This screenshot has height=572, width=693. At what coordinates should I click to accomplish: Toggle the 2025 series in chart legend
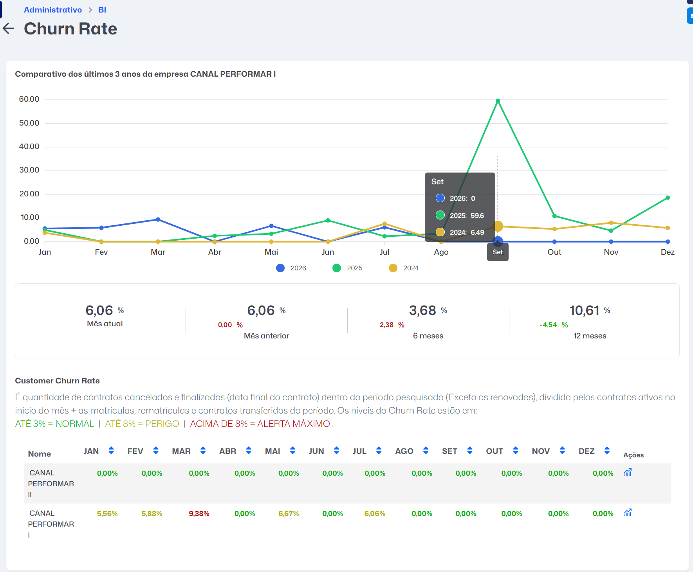347,268
